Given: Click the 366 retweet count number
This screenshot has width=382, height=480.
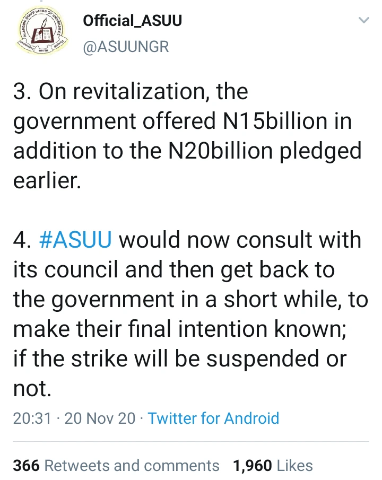Looking at the screenshot, I should [x=27, y=466].
